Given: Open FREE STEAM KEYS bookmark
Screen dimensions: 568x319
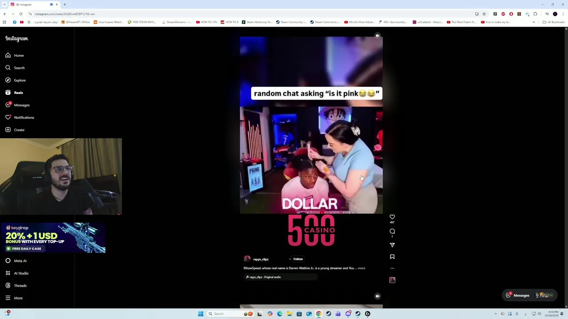Looking at the screenshot, I should [x=142, y=22].
